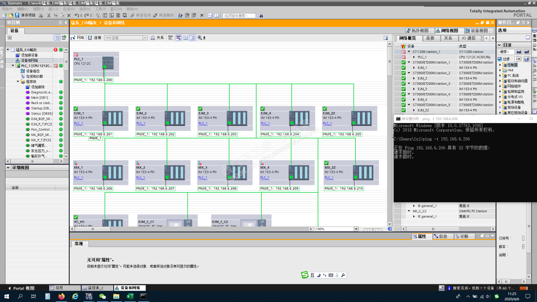Screen dimensions: 537x302
Task: Click PLC_1 link on EJM_1 device
Action: point(78,123)
